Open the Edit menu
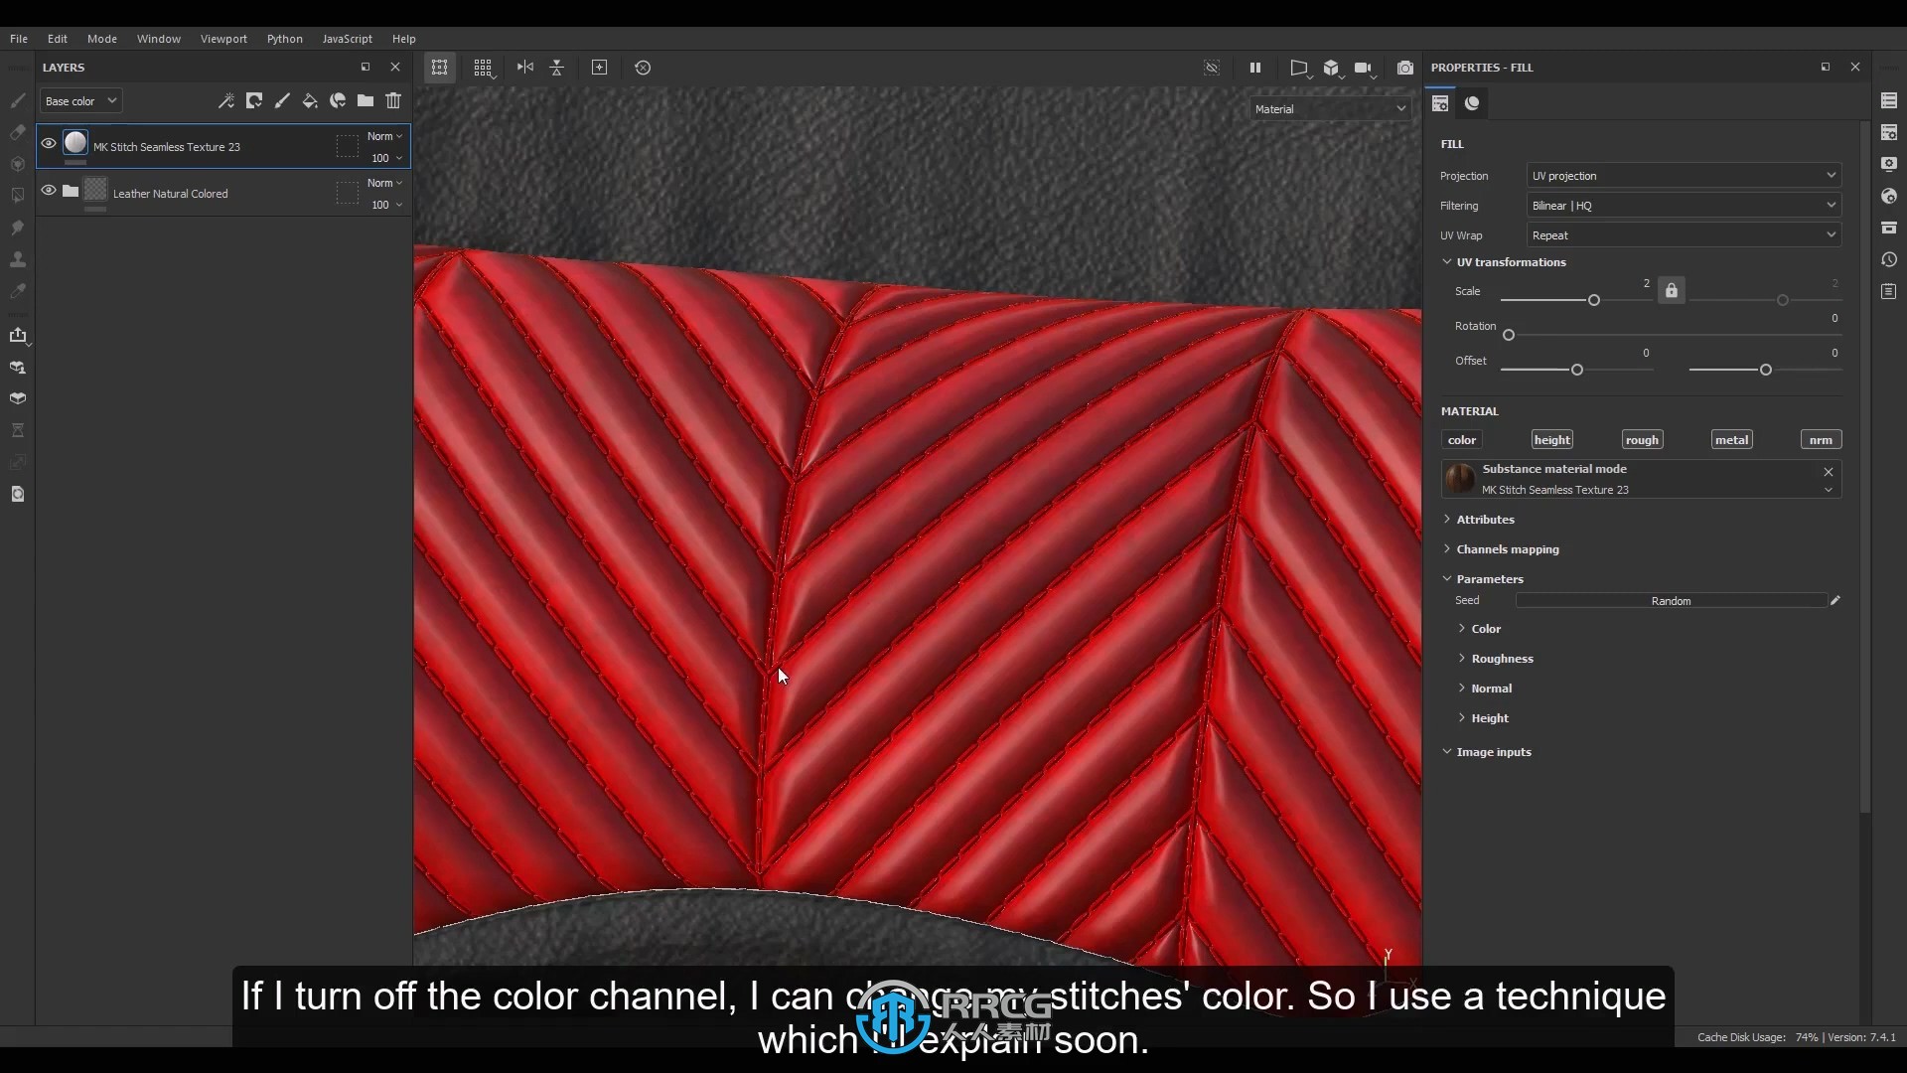 tap(58, 39)
